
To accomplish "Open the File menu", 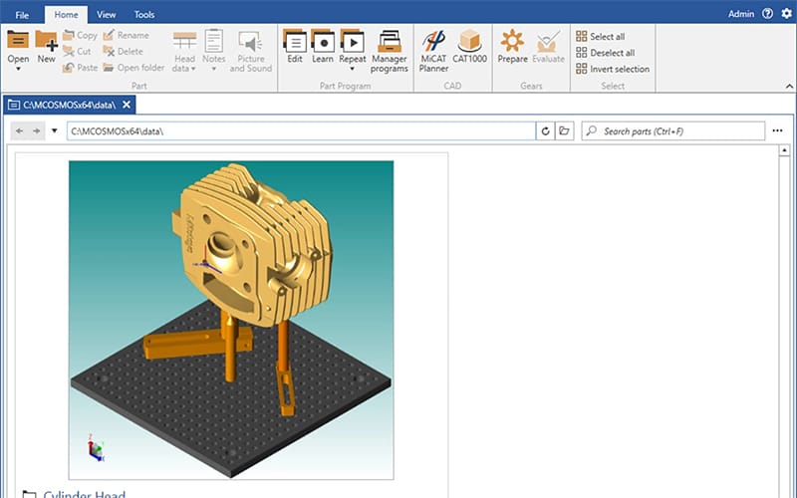I will [x=23, y=15].
